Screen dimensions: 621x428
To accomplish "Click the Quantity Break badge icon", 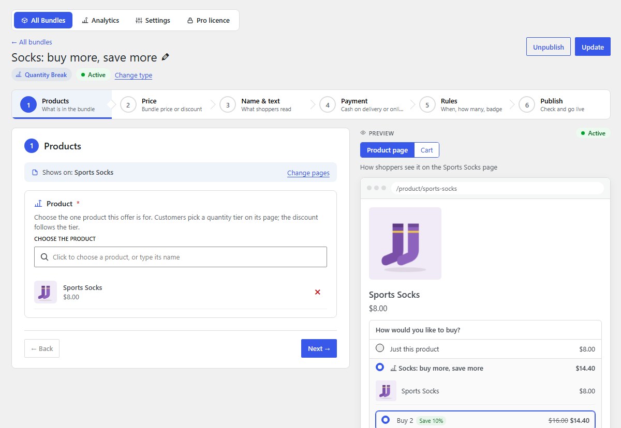I will click(x=19, y=75).
